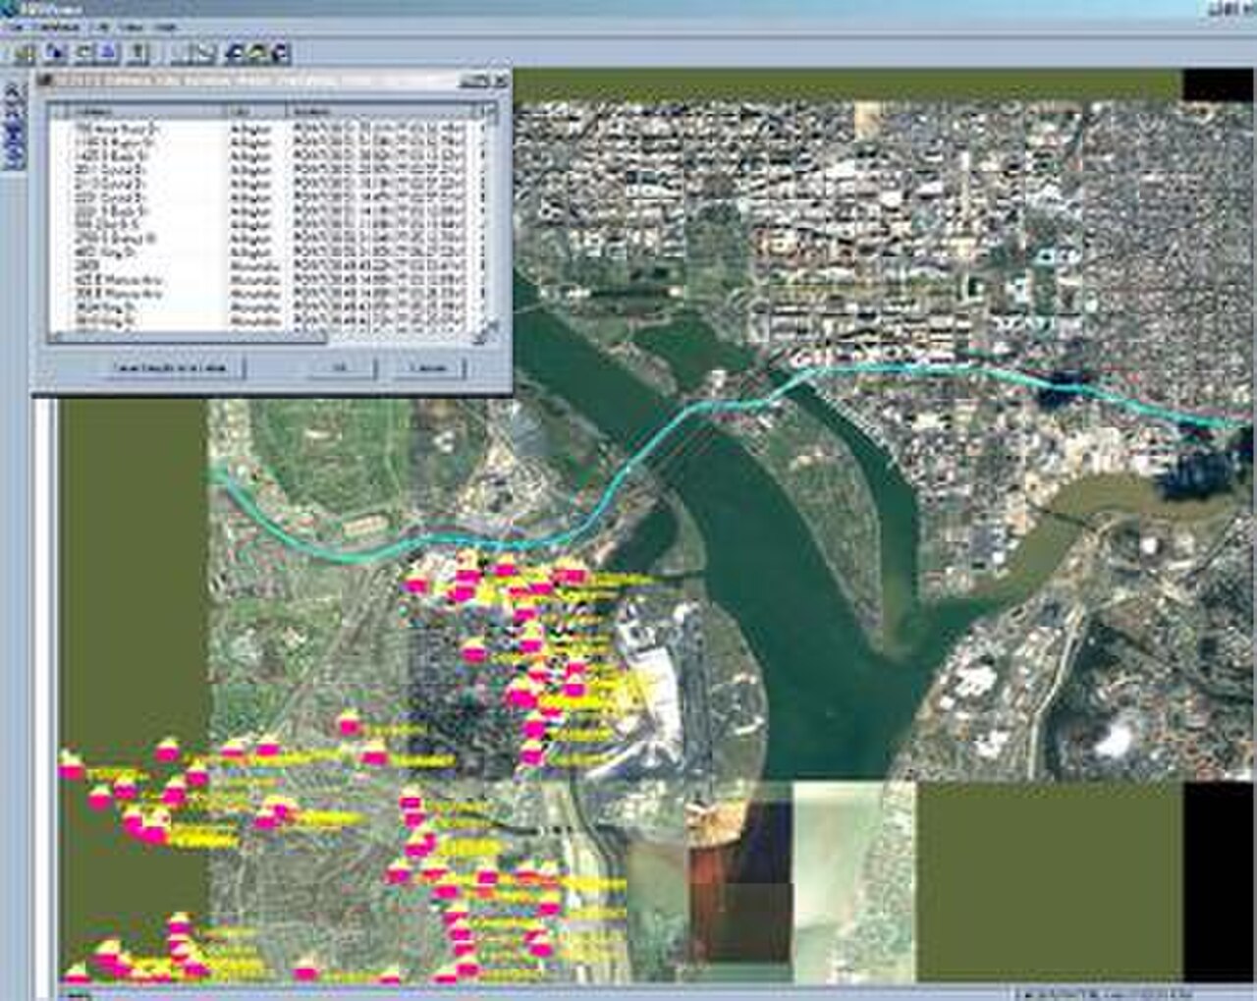Screen dimensions: 1257x1001
Task: Click Cancel in the results dialog
Action: (427, 368)
